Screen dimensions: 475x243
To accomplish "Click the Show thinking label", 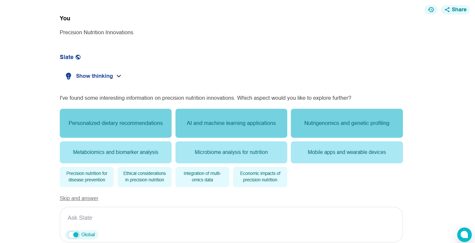I will click(x=94, y=76).
